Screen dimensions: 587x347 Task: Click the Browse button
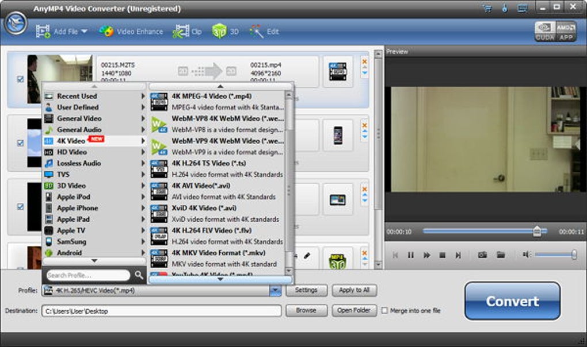(306, 310)
